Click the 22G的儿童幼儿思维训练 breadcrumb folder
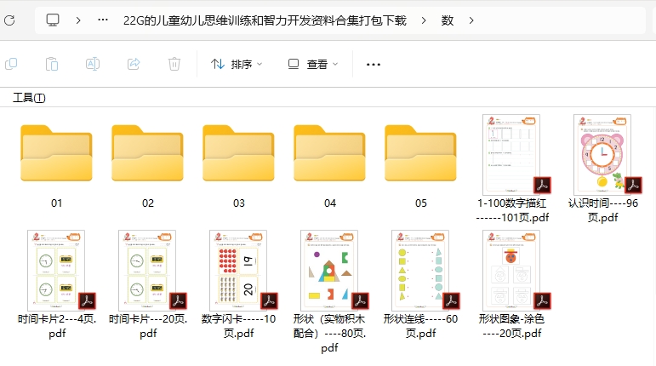This screenshot has height=366, width=656. tap(265, 20)
